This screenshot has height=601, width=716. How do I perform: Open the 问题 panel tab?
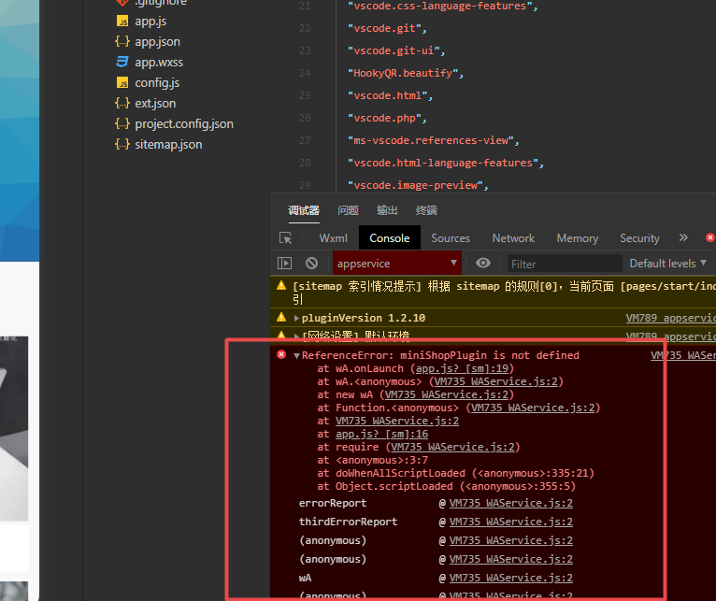click(348, 210)
